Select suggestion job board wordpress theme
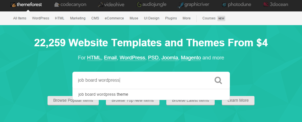 coord(151,94)
